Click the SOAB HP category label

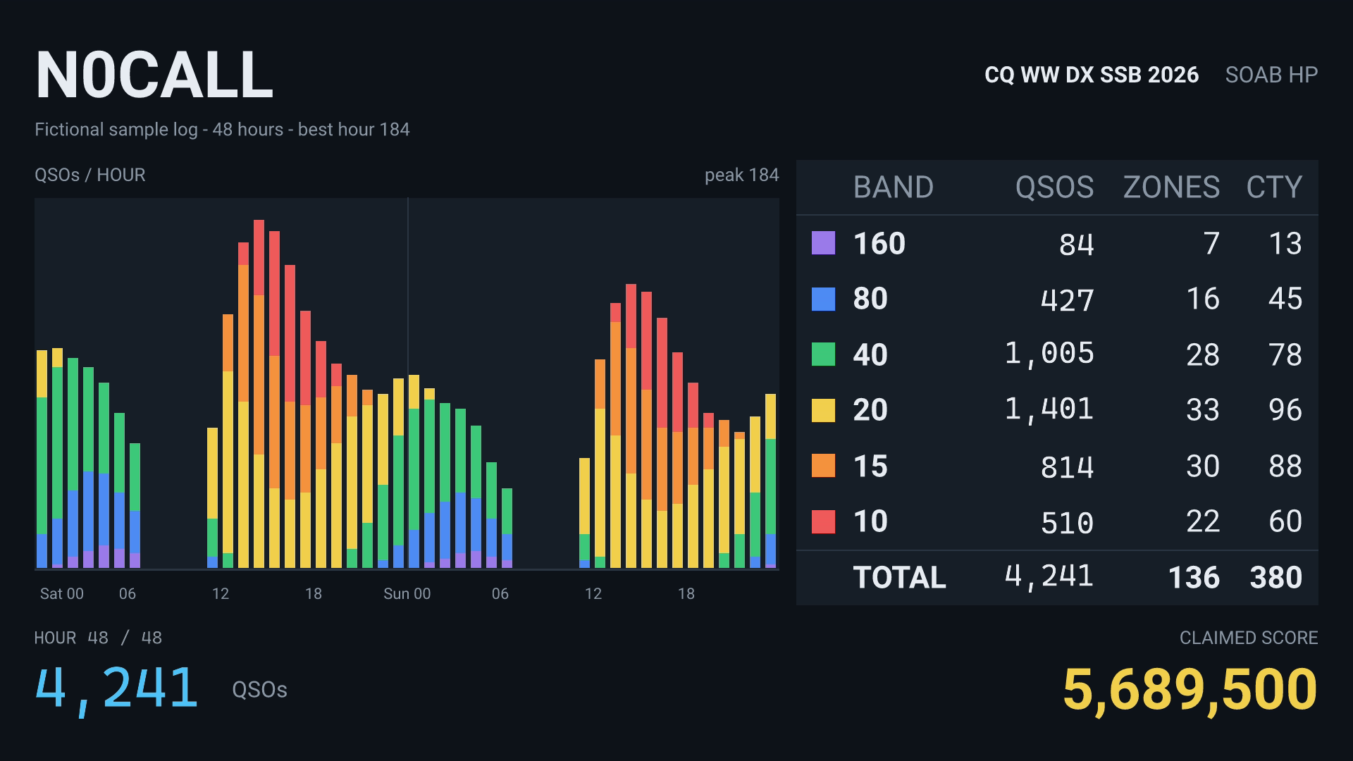tap(1271, 75)
